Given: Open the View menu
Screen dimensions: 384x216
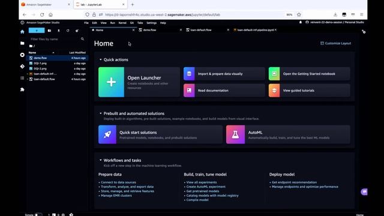Looking at the screenshot, I should [x=104, y=23].
